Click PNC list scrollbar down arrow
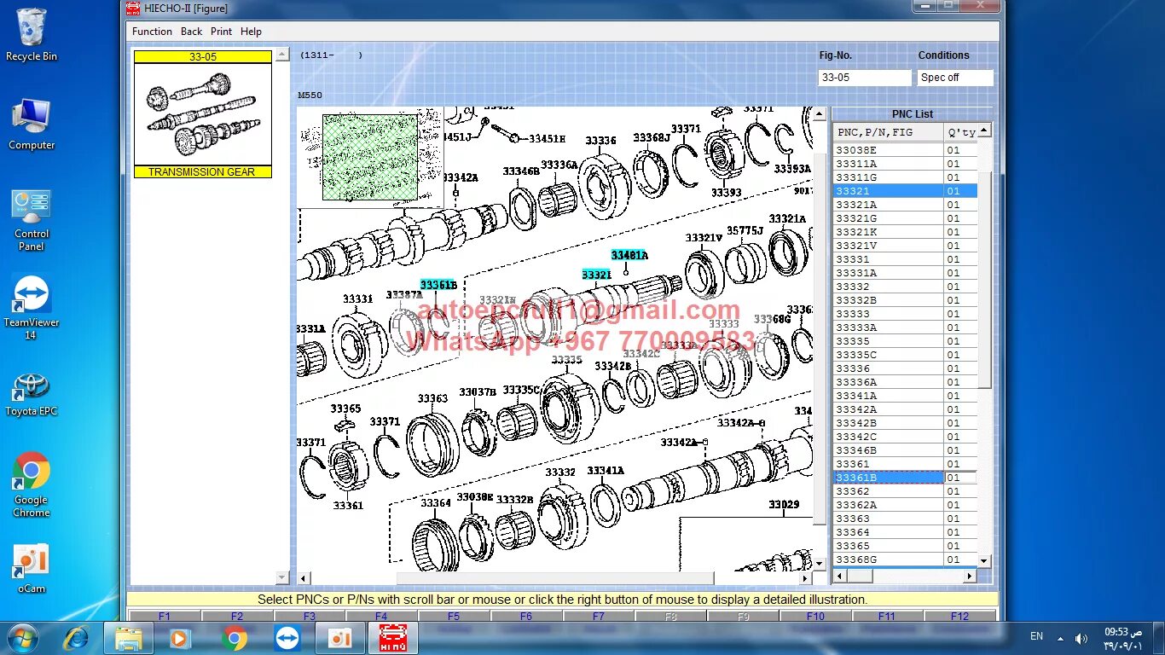Viewport: 1165px width, 655px height. point(984,561)
